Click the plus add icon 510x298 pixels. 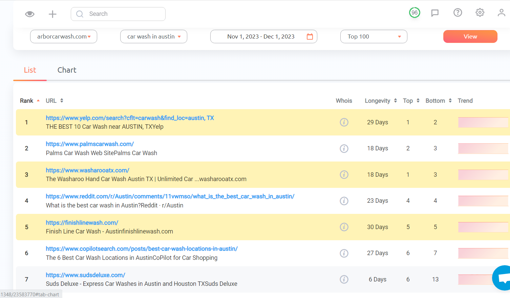[x=52, y=14]
